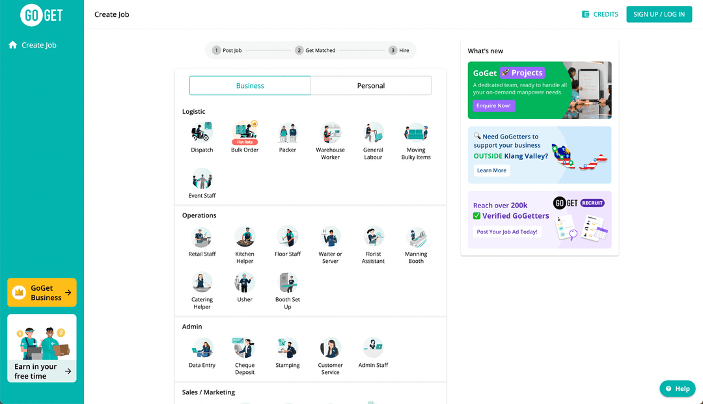
Task: Click the SIGN UP / LOG IN button
Action: click(659, 14)
